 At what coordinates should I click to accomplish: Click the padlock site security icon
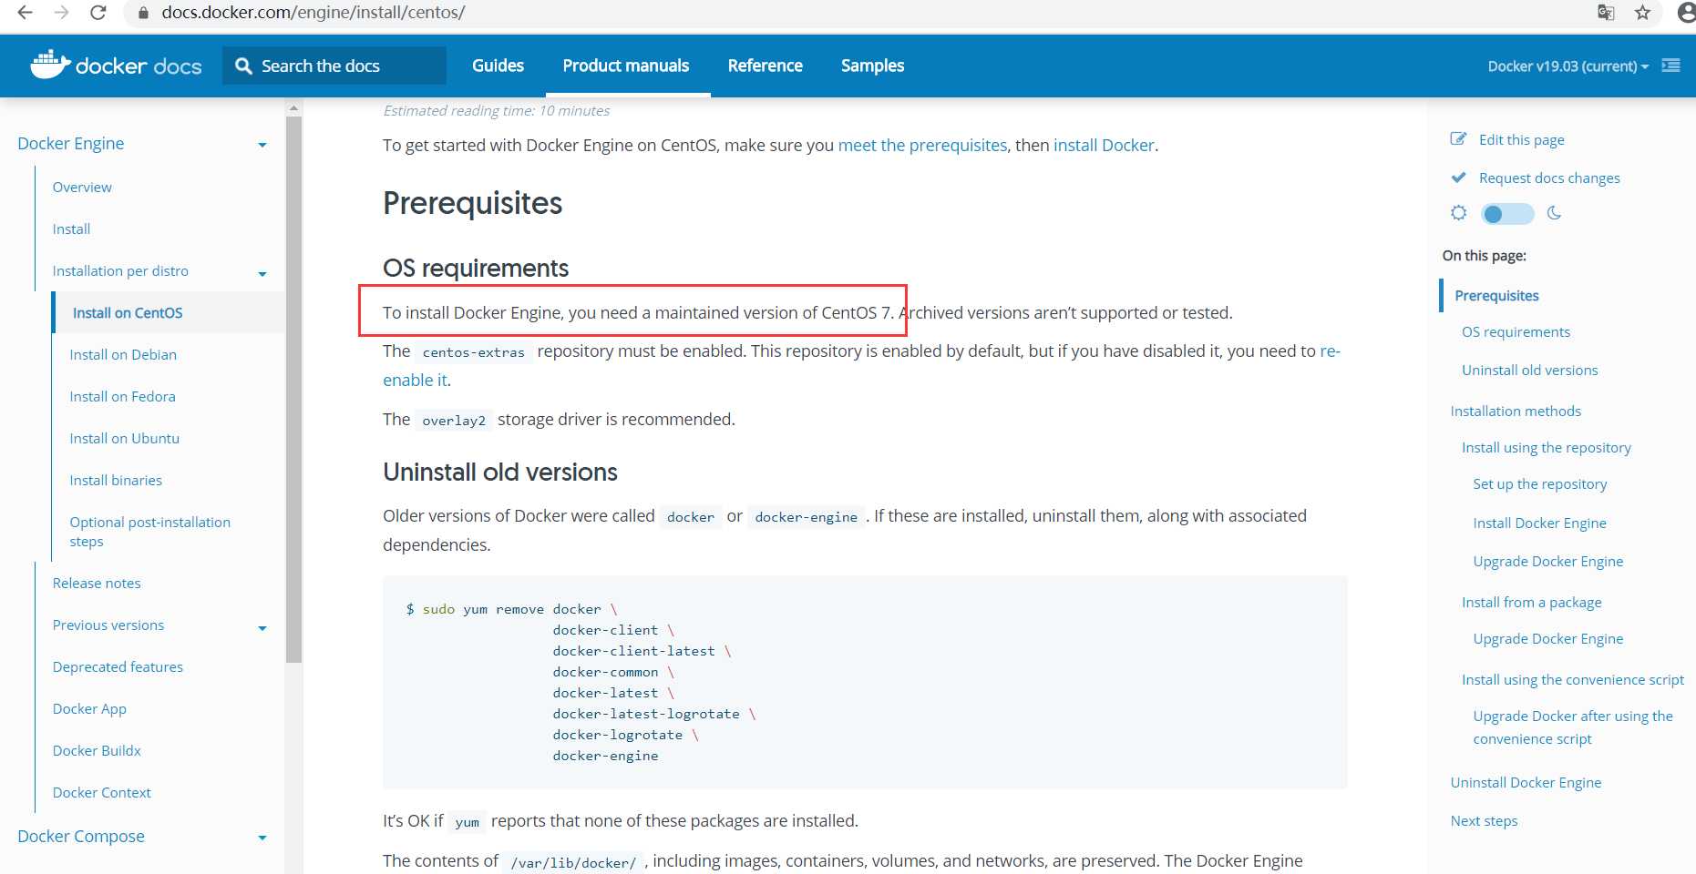pos(142,14)
